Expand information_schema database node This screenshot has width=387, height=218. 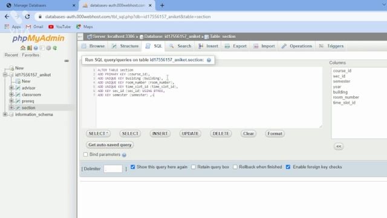(5, 114)
